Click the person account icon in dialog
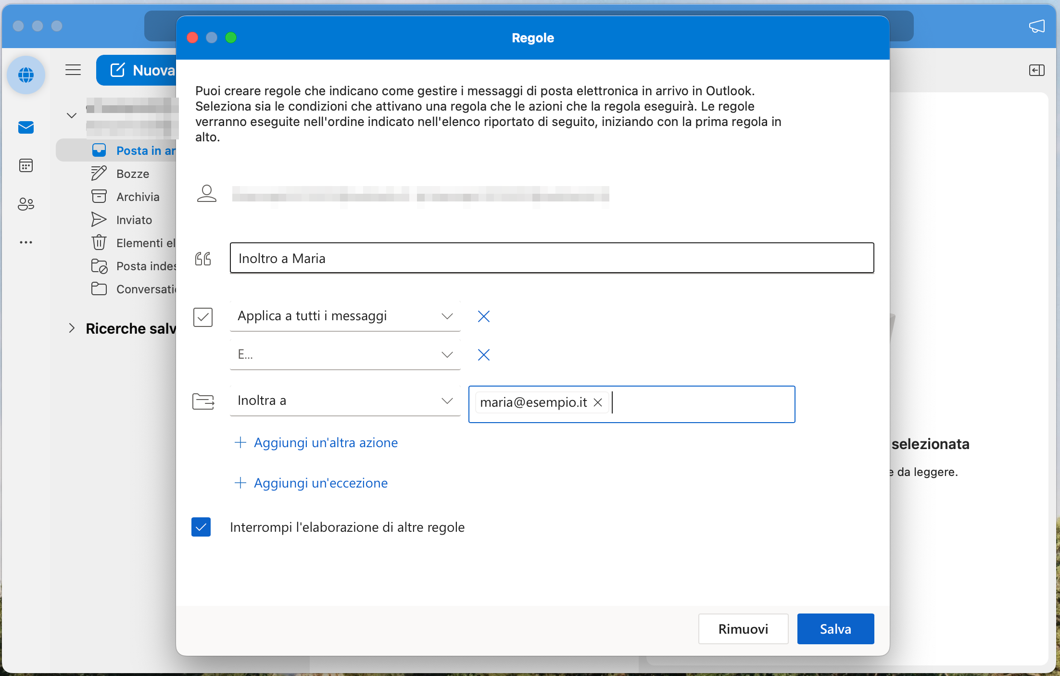This screenshot has width=1060, height=676. click(x=207, y=194)
